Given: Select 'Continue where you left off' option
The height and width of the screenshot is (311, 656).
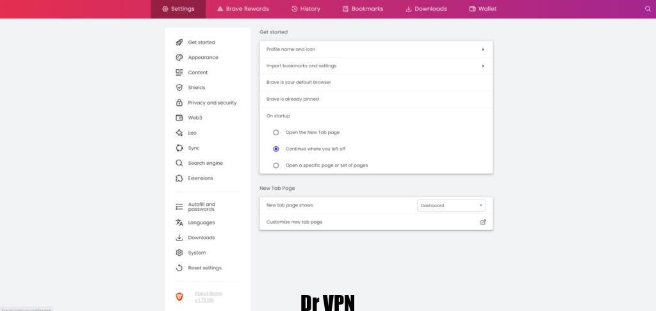Looking at the screenshot, I should click(276, 149).
